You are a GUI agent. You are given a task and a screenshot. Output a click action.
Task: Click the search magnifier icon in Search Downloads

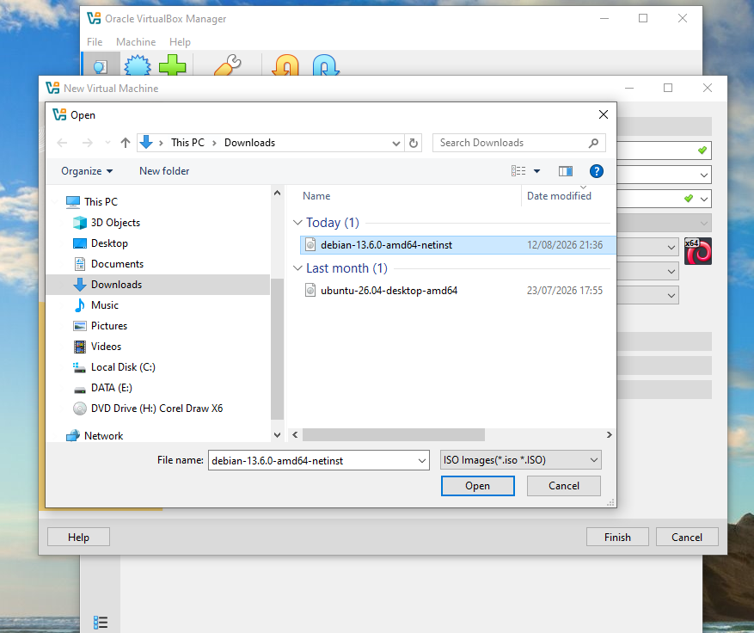[x=593, y=143]
